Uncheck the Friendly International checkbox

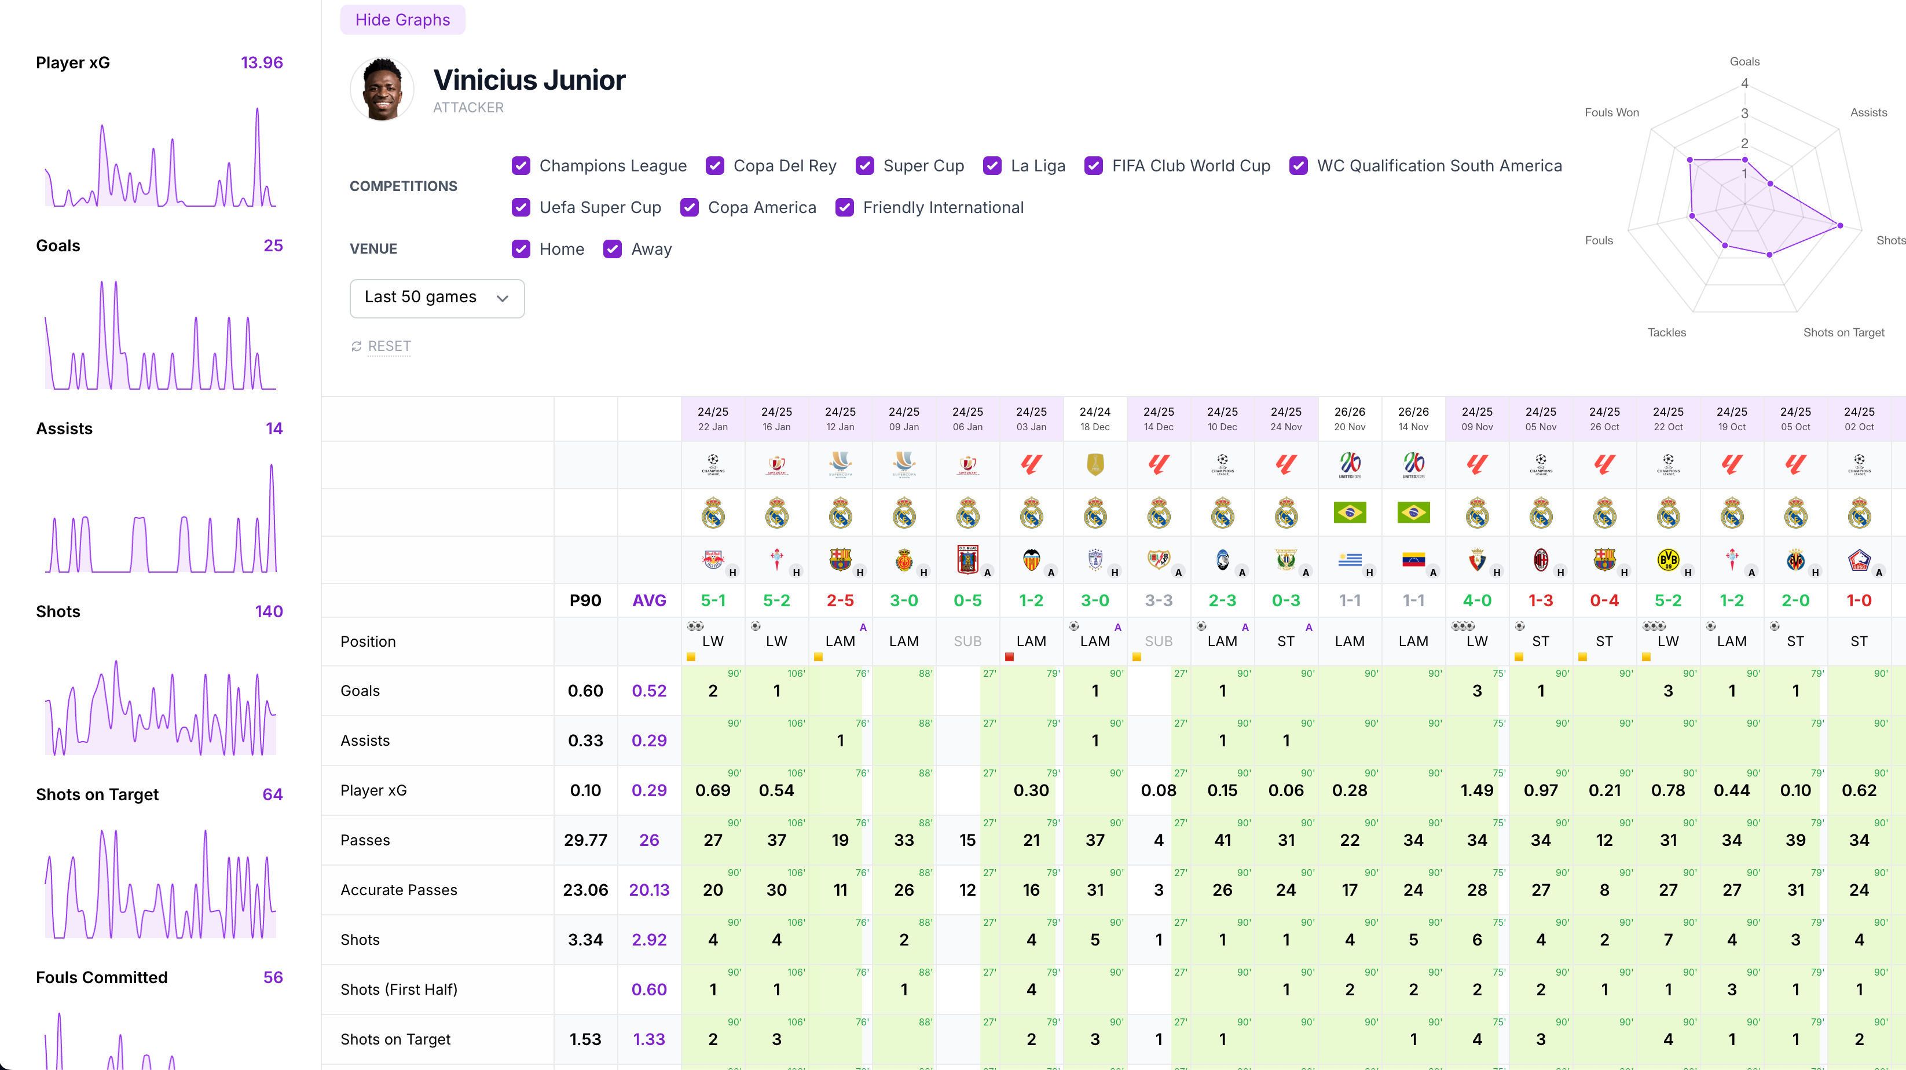click(844, 207)
